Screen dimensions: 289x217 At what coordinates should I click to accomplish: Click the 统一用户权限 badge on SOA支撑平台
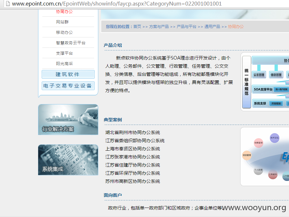[x=281, y=89]
